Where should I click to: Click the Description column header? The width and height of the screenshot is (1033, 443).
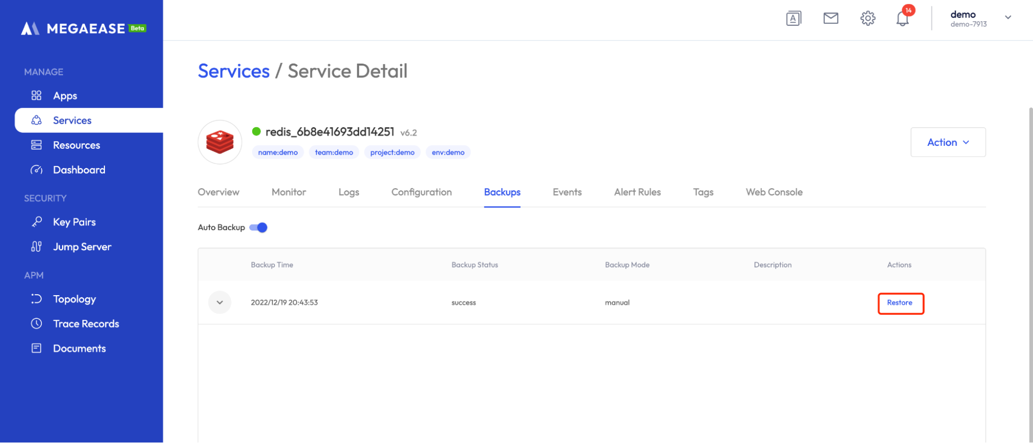[x=773, y=265]
